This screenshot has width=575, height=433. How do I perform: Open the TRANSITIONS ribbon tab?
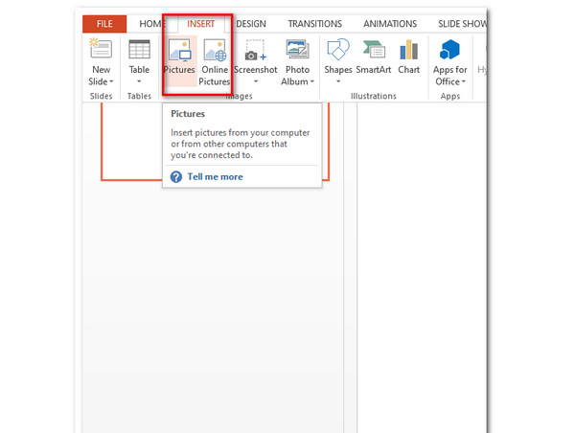click(x=315, y=24)
